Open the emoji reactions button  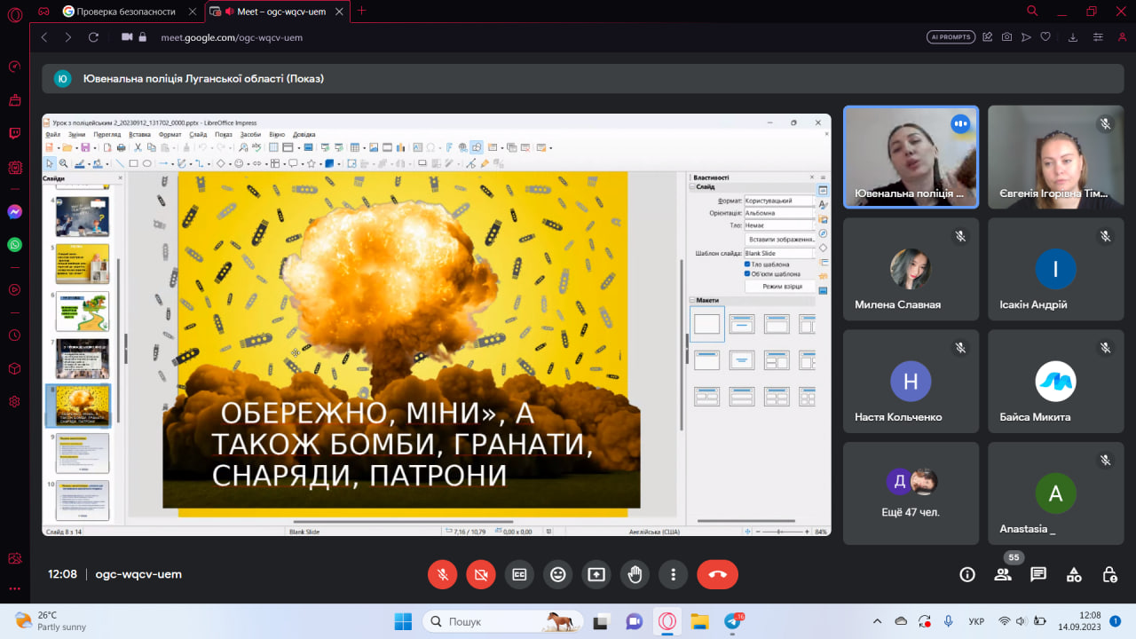pyautogui.click(x=558, y=574)
